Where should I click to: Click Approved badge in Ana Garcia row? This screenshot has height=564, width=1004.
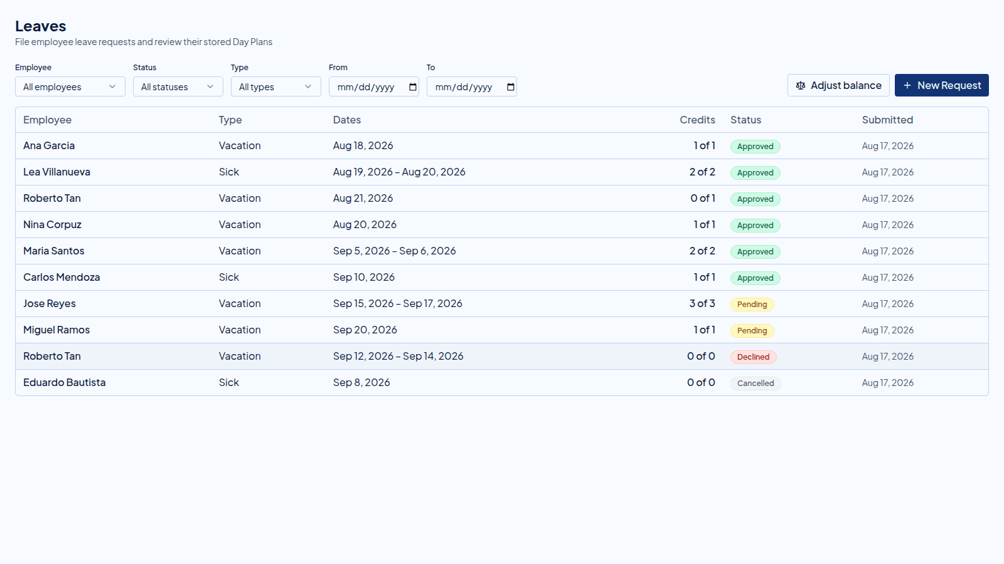pos(755,147)
